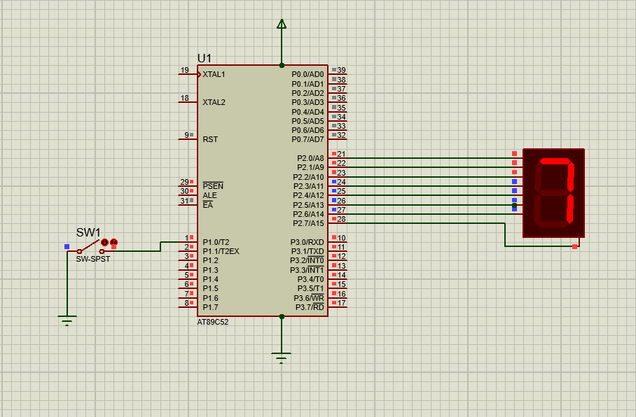
Task: Click the P3.0/RXD pin 10
Action: [x=338, y=242]
